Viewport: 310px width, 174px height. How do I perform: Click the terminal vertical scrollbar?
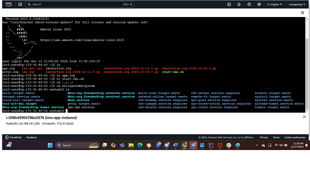pos(307,74)
